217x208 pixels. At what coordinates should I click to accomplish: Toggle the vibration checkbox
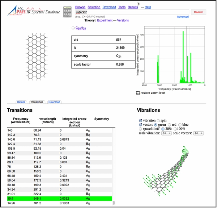point(141,120)
